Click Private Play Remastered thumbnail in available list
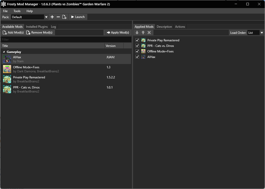265x189 pixels. (x=7, y=79)
